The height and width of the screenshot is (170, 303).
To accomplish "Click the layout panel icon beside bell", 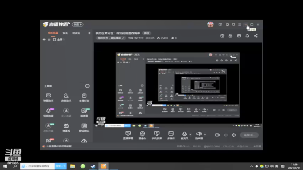I will click(239, 36).
